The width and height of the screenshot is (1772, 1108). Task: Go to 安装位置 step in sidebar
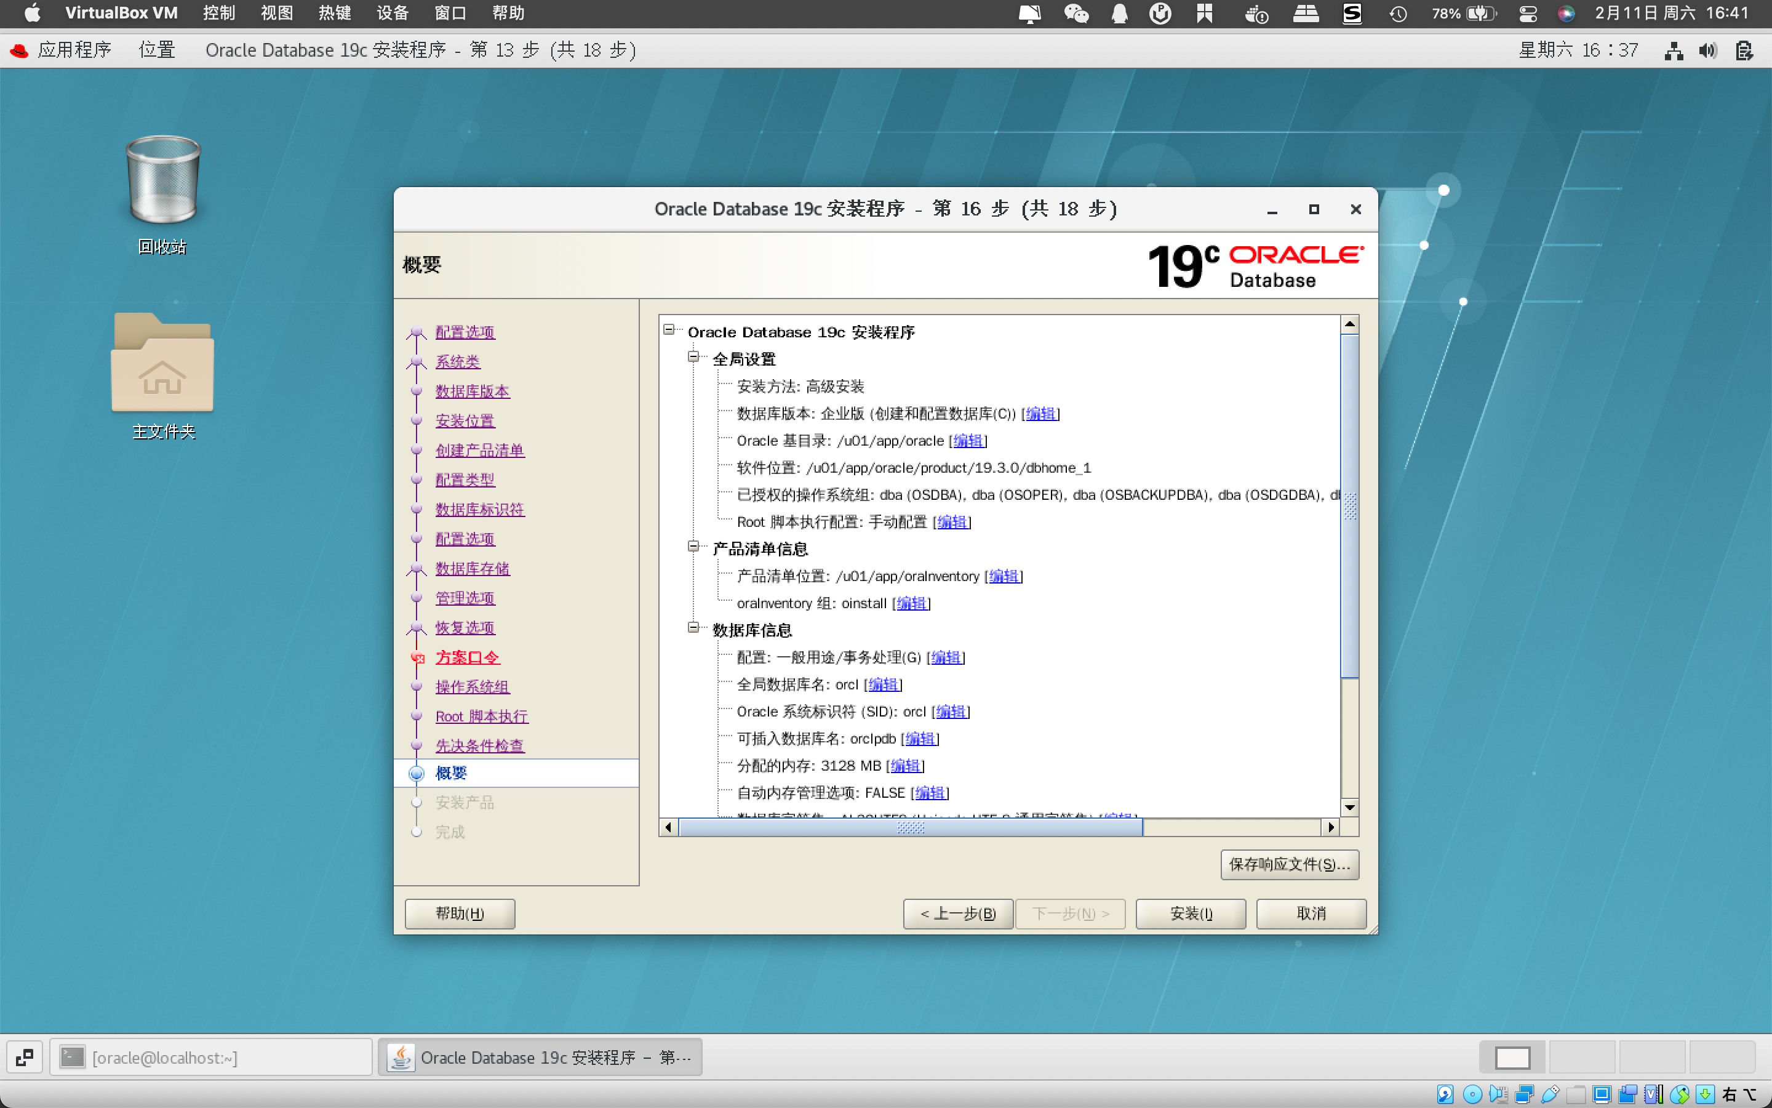pyautogui.click(x=465, y=420)
